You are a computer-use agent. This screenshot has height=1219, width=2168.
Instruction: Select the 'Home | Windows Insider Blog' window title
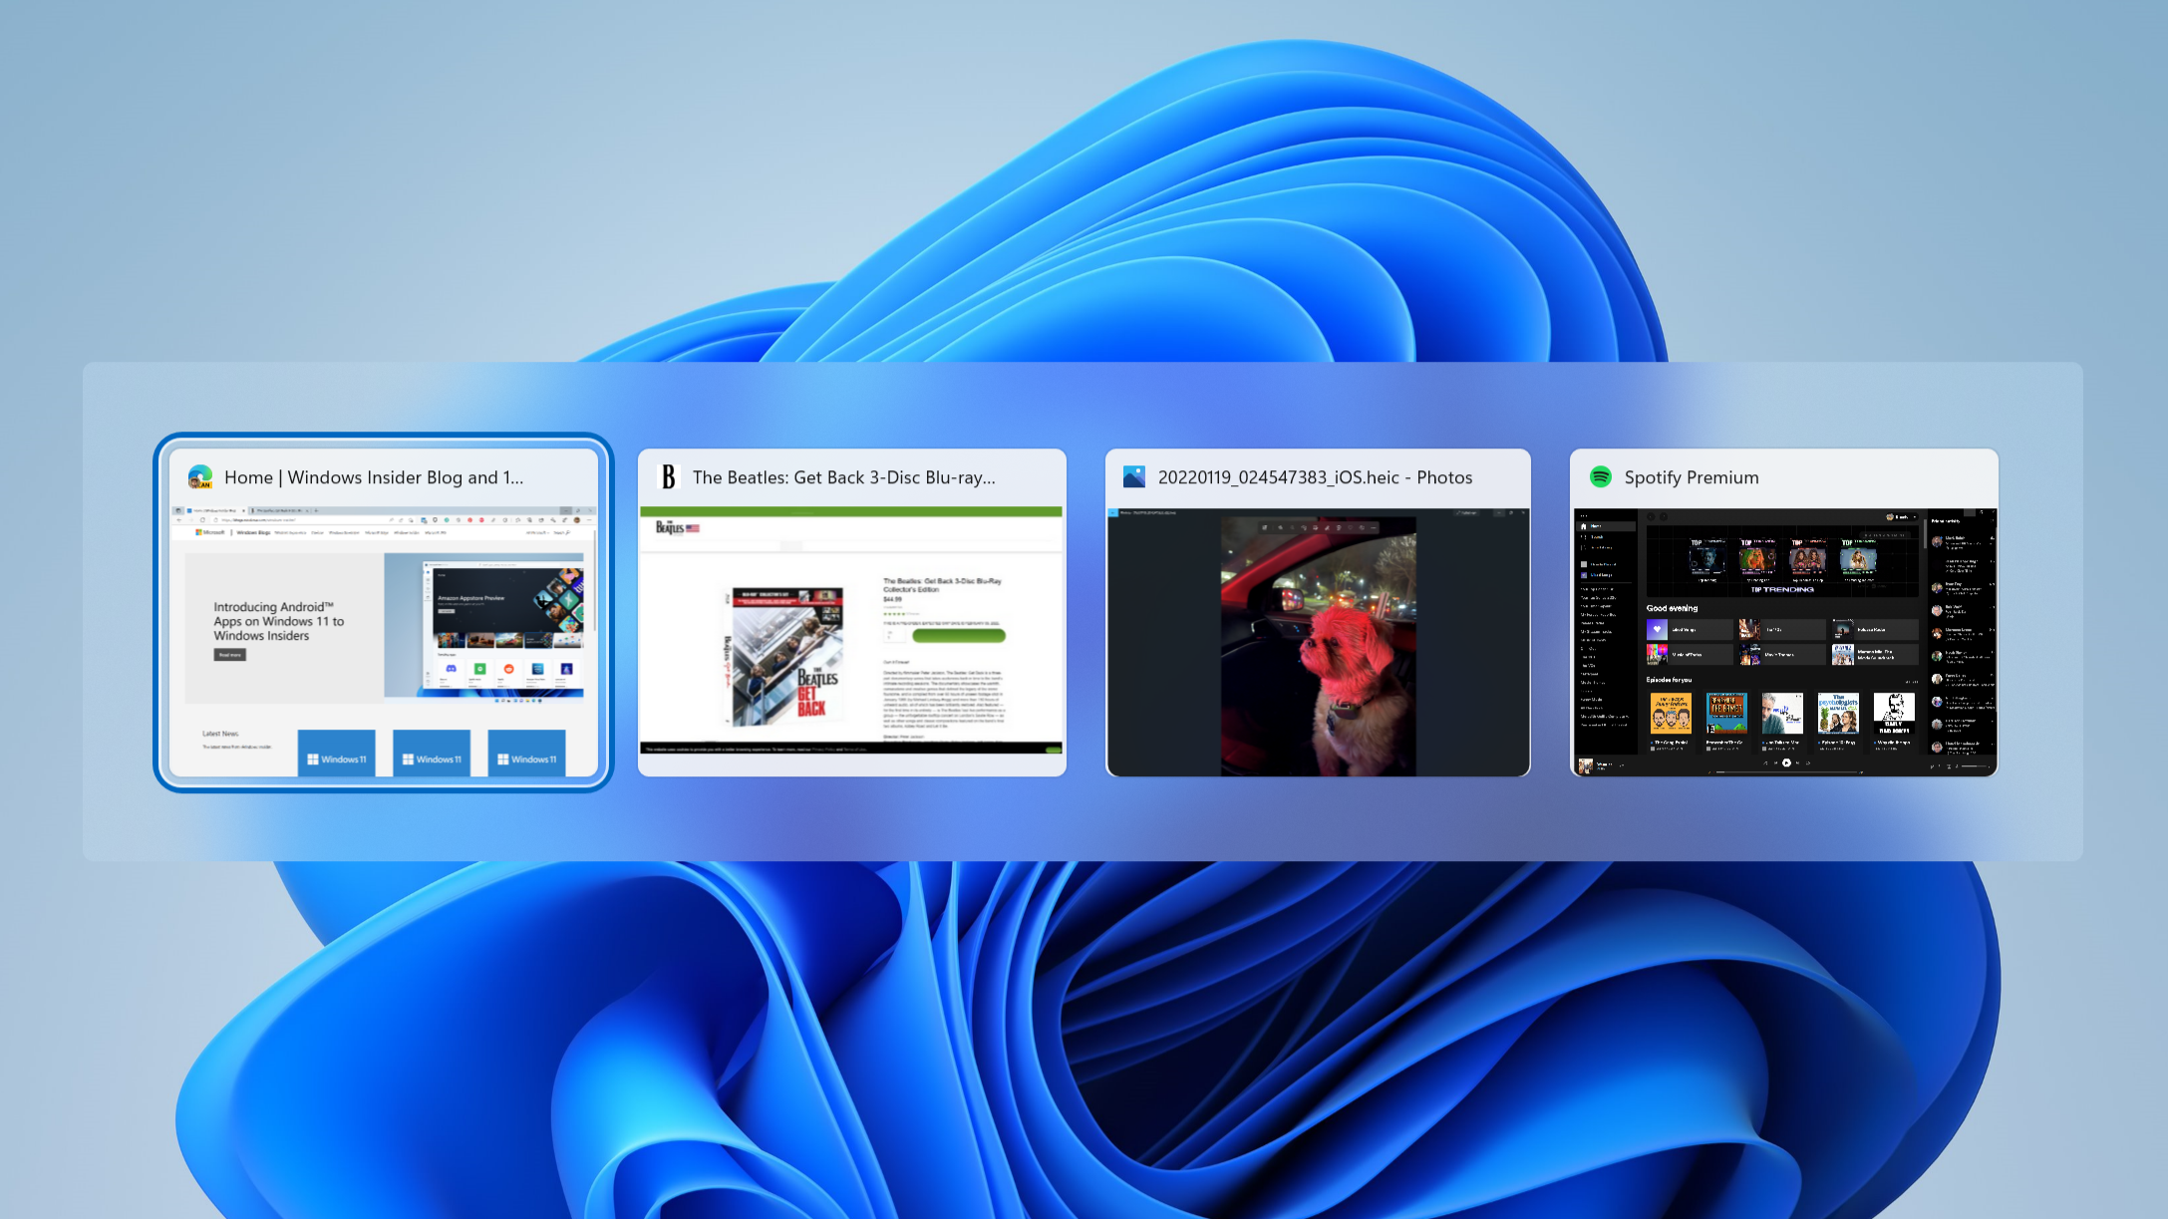(x=374, y=477)
